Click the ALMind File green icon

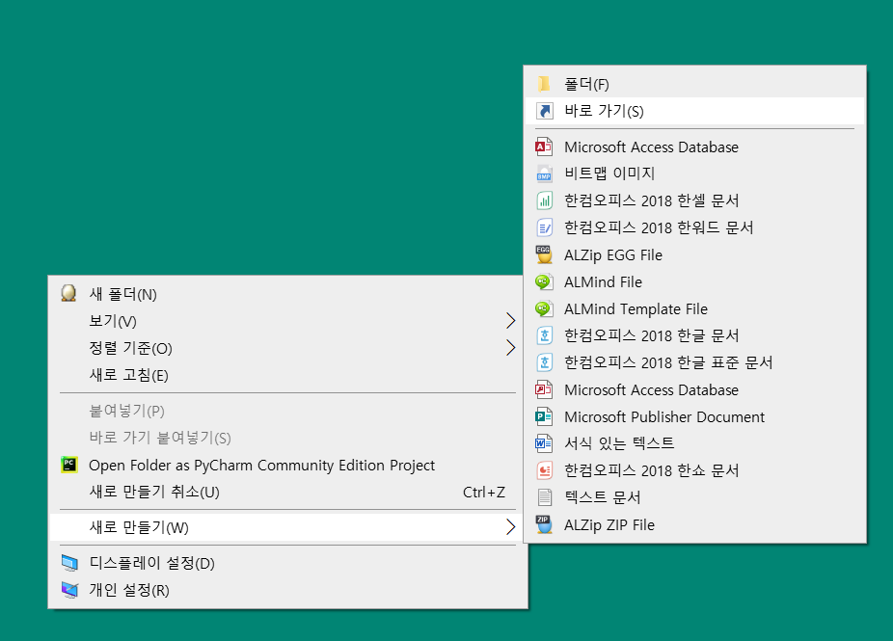click(x=545, y=281)
